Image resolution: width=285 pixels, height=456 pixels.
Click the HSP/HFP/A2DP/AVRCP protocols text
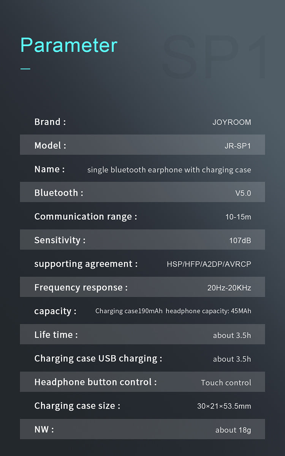pos(209,264)
